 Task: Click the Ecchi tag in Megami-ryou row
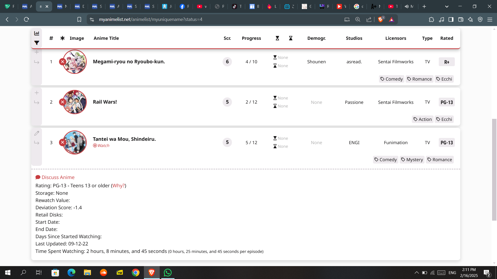click(444, 79)
